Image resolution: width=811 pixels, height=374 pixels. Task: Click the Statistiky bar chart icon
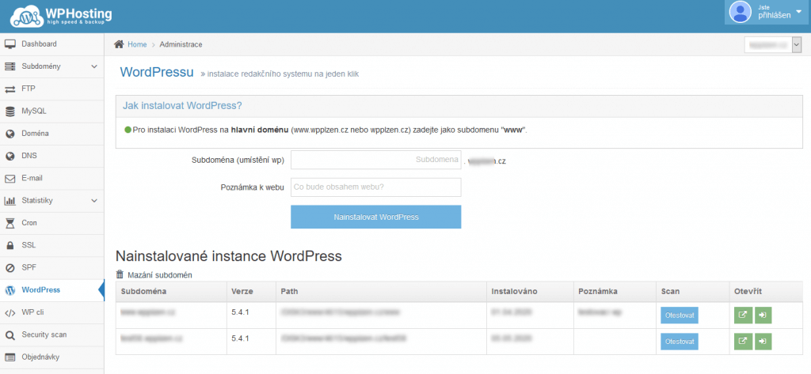pyautogui.click(x=10, y=200)
